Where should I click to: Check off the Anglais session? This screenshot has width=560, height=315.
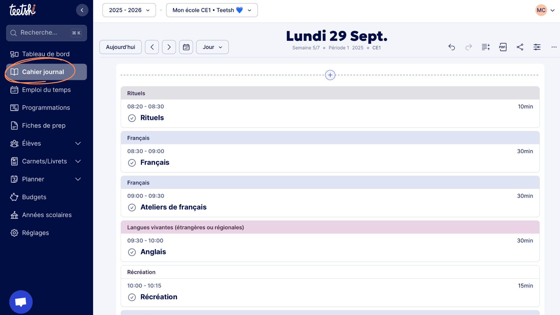click(x=132, y=252)
